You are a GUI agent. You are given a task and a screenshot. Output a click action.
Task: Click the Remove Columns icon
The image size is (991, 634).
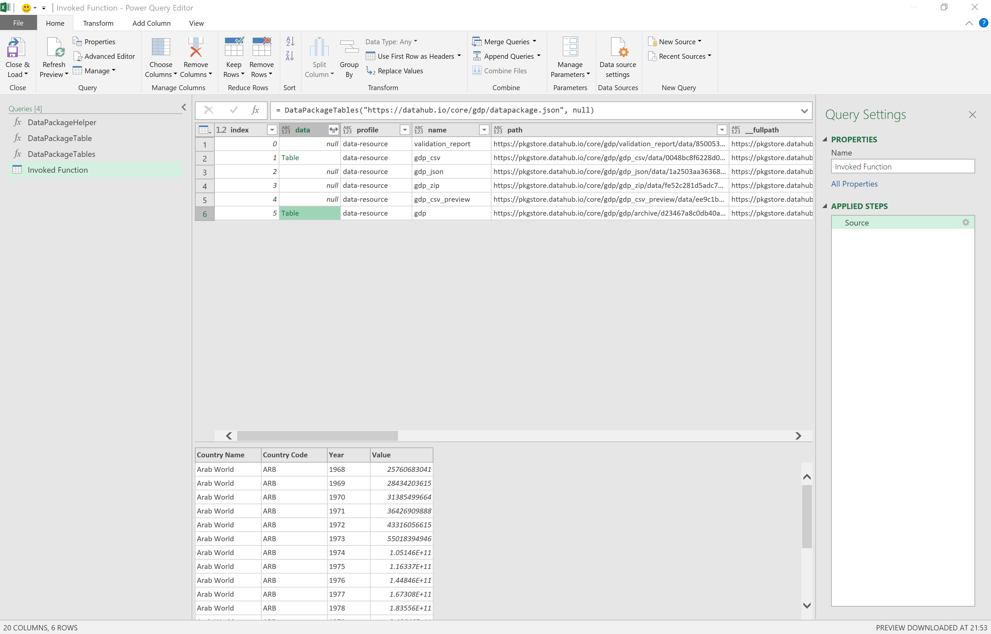[196, 48]
